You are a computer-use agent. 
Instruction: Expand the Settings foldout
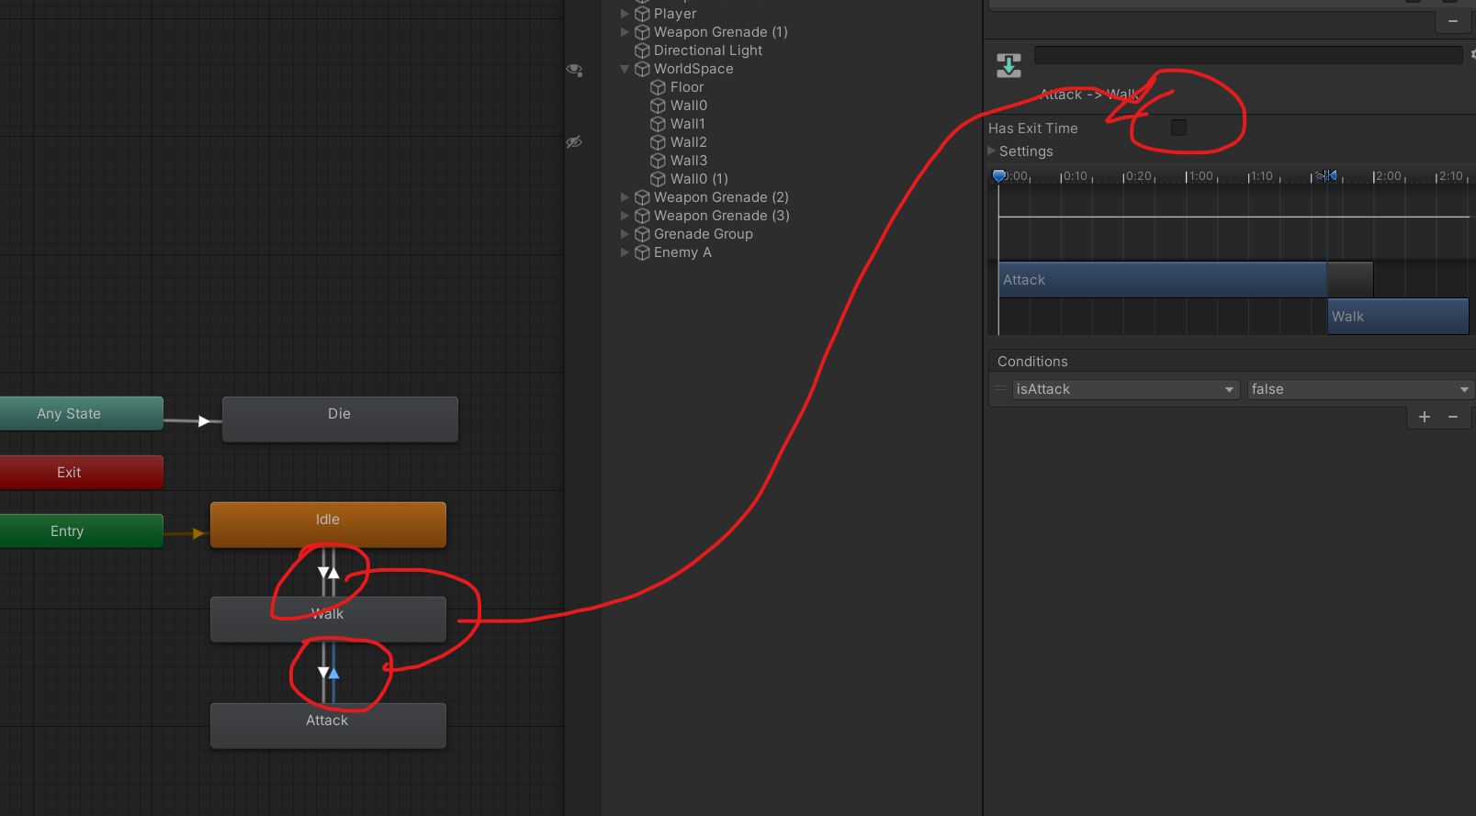[x=992, y=151]
